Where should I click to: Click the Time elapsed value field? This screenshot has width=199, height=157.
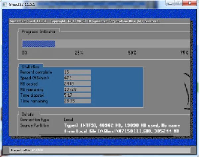77,95
